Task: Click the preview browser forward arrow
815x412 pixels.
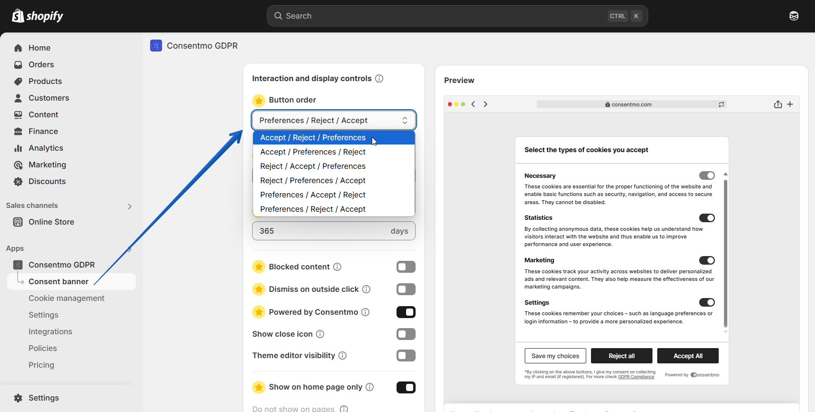Action: point(485,104)
